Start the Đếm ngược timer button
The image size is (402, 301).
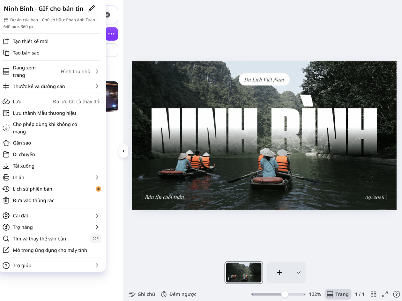(x=178, y=294)
